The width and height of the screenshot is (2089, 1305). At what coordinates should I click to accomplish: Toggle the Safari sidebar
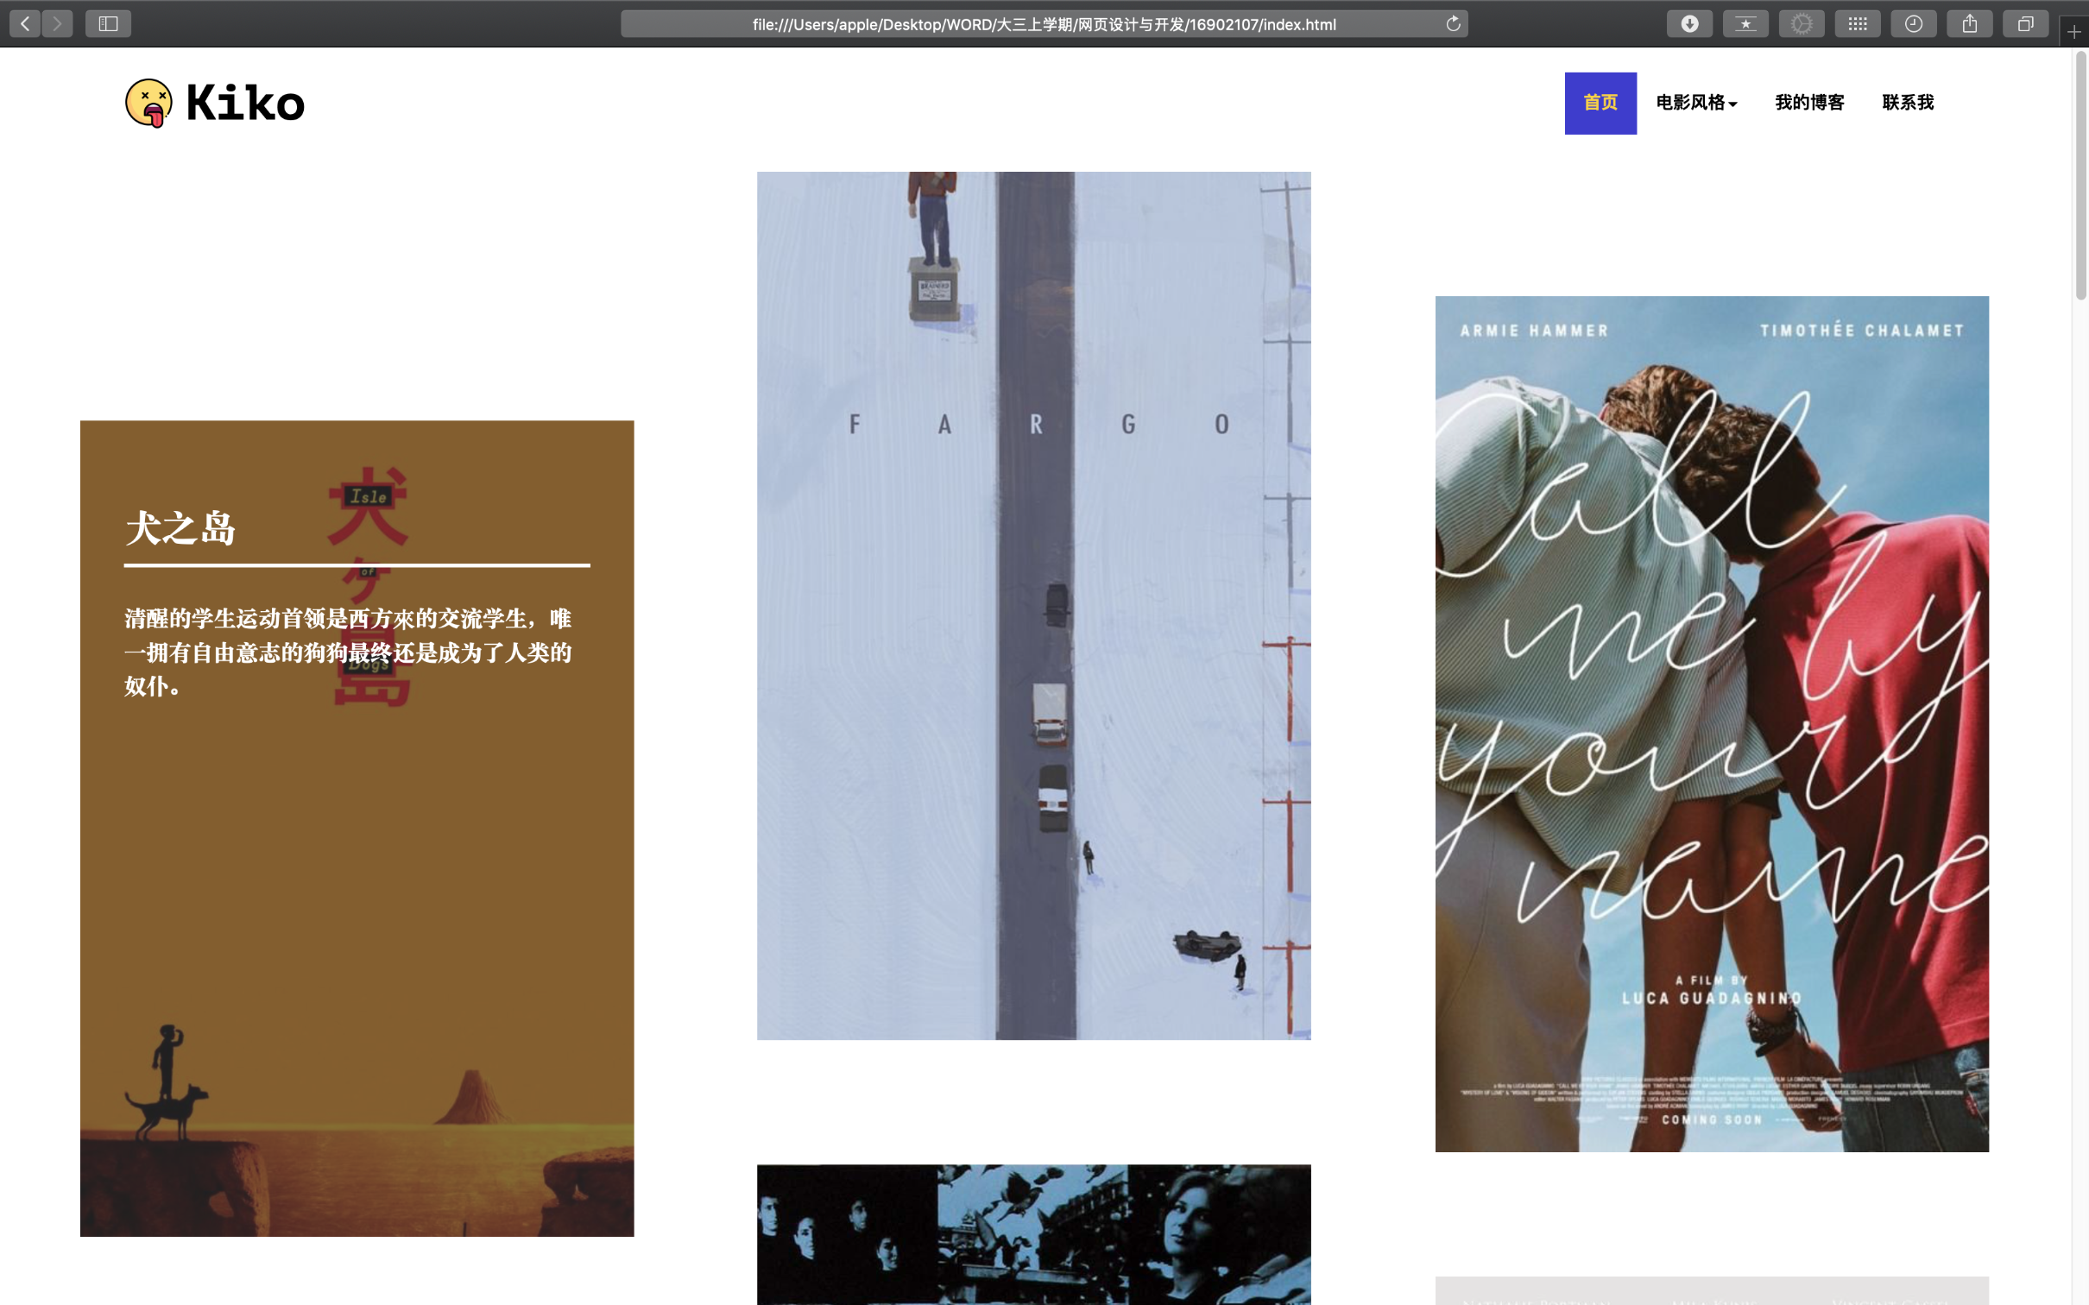tap(108, 23)
